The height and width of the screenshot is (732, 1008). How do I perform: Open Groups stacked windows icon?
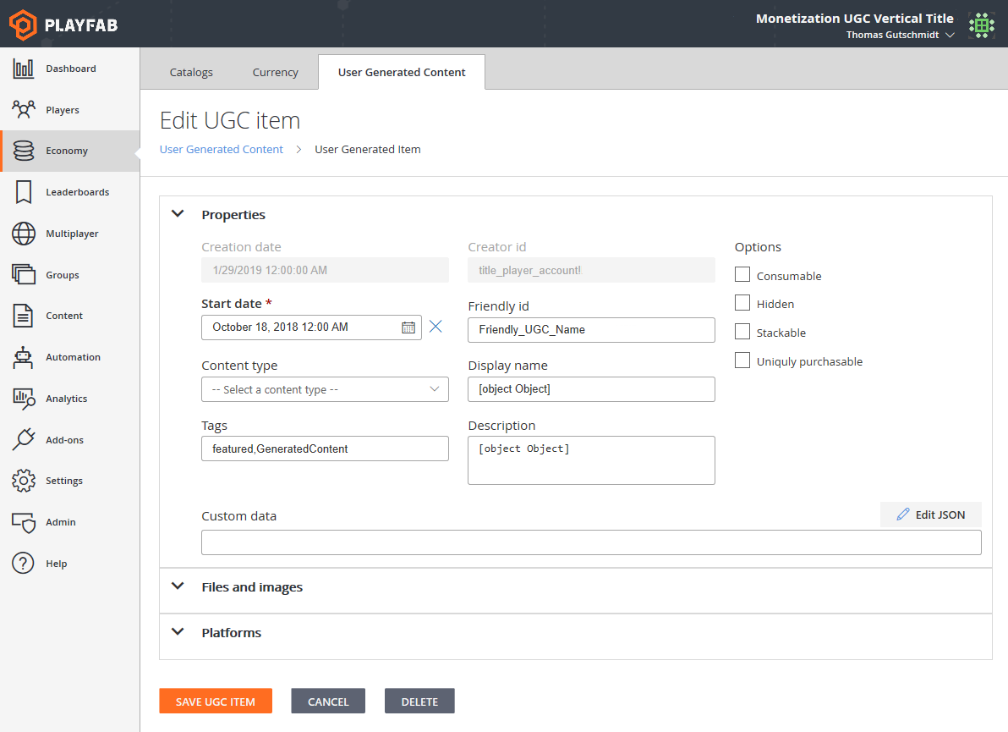coord(23,275)
